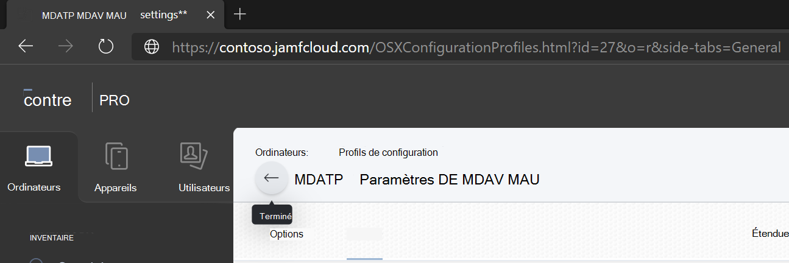The height and width of the screenshot is (263, 789).
Task: Switch to the Étendue tab
Action: click(770, 233)
